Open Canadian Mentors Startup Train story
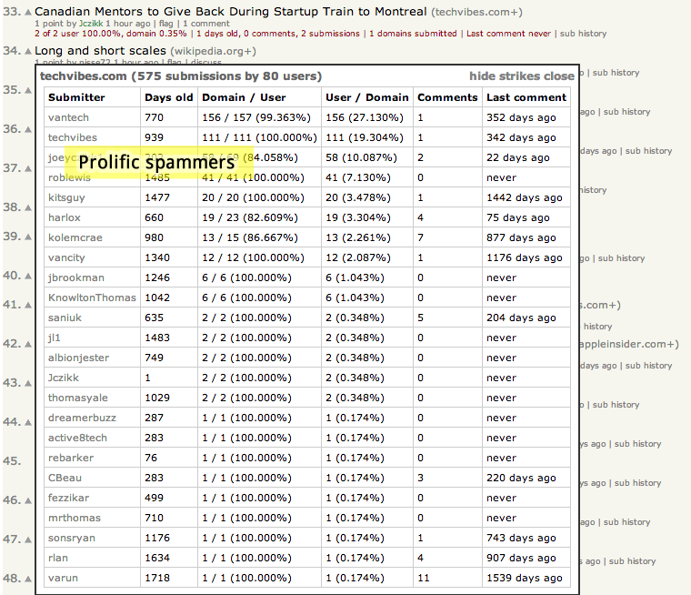The height and width of the screenshot is (595, 691). pos(230,12)
